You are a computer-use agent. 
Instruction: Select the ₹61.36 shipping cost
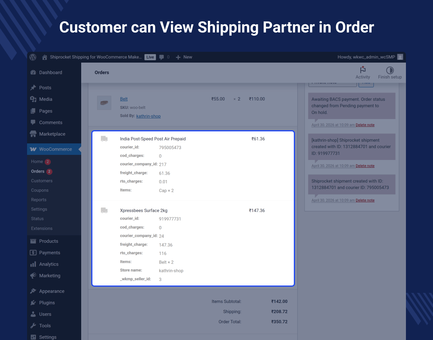tap(258, 139)
